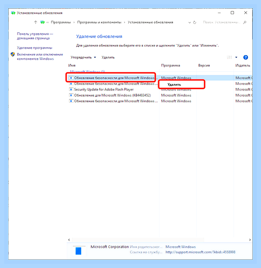
Task: Change view using the view layout icon
Action: tap(229, 57)
